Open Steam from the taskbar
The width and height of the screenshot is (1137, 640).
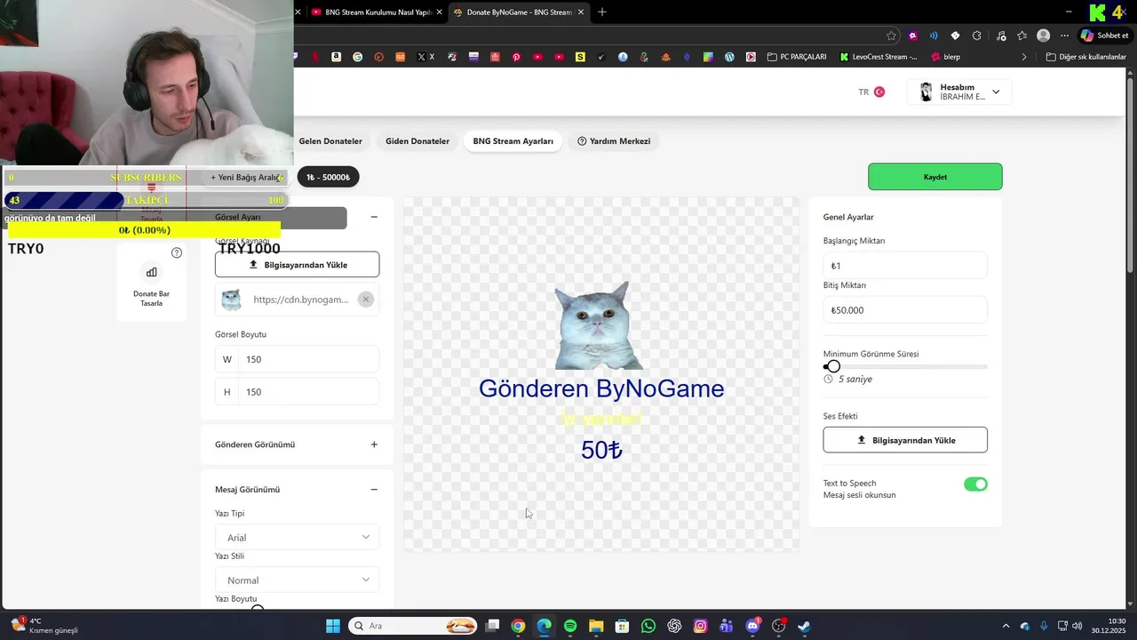(x=805, y=626)
